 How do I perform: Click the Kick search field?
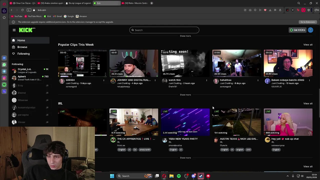pos(164,30)
